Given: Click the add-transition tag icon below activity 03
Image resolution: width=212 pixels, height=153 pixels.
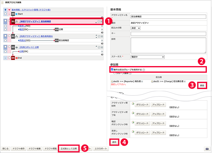Looking at the screenshot, I should [102, 55].
